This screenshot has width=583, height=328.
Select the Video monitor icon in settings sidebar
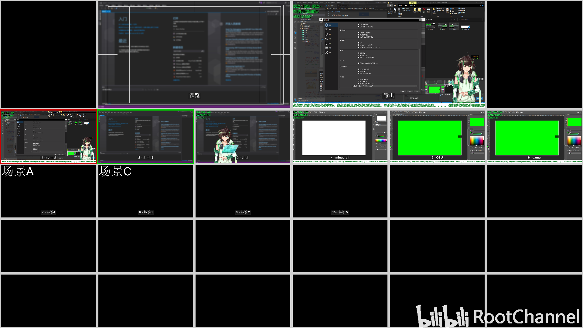[326, 43]
